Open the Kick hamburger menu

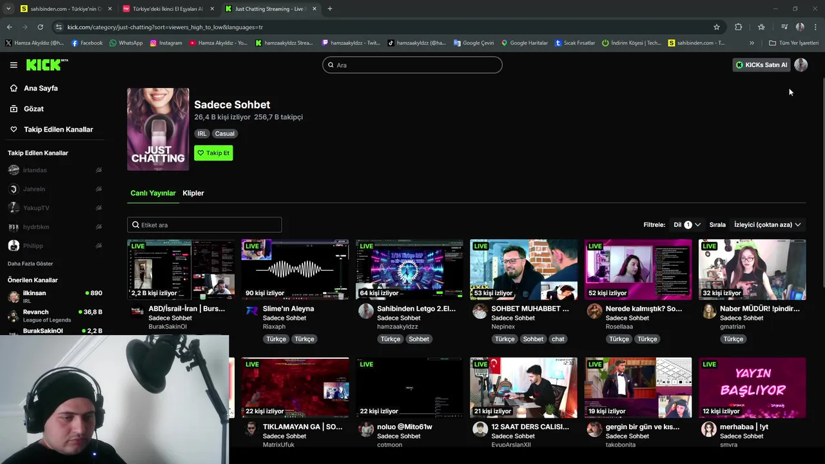coord(14,65)
